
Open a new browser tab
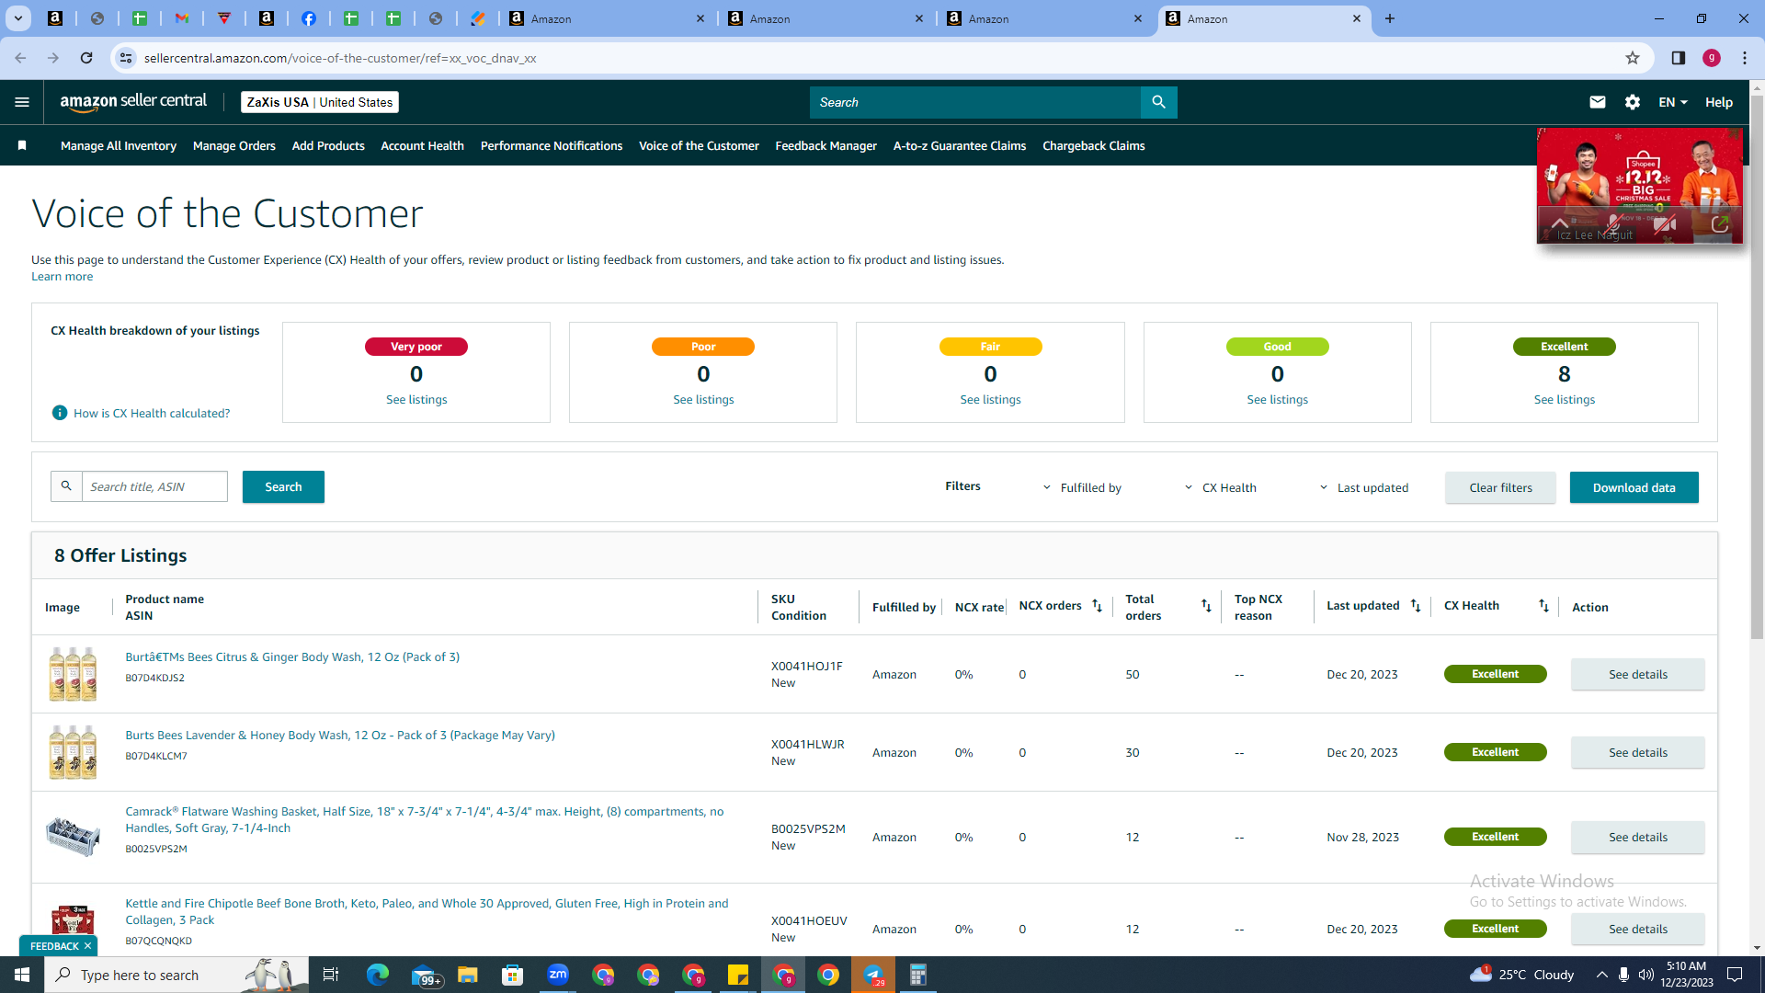coord(1390,18)
